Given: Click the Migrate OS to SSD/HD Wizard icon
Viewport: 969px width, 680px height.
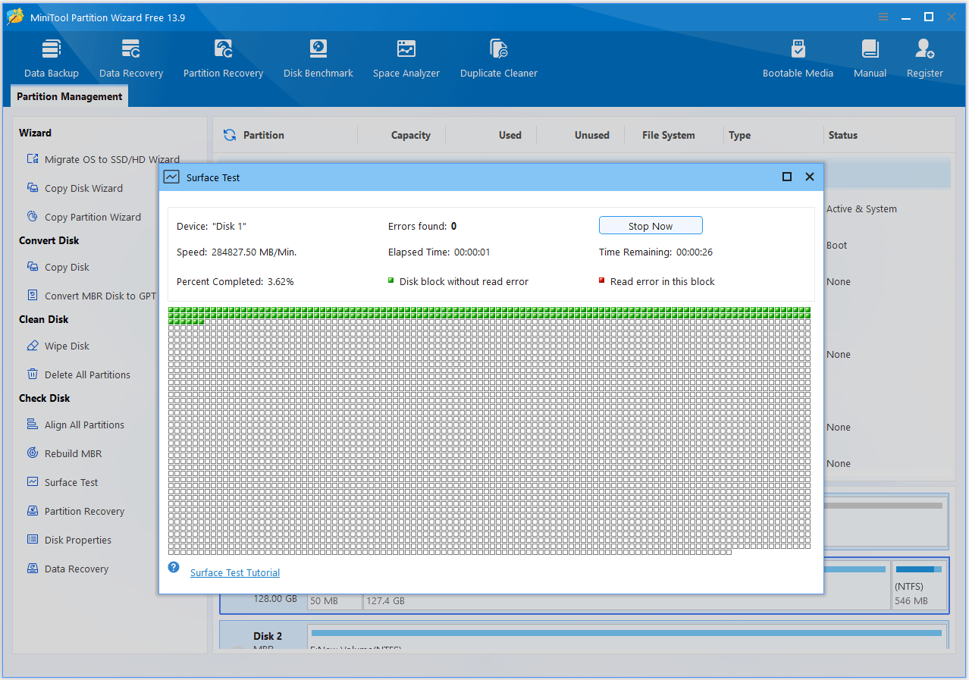Looking at the screenshot, I should coord(33,159).
